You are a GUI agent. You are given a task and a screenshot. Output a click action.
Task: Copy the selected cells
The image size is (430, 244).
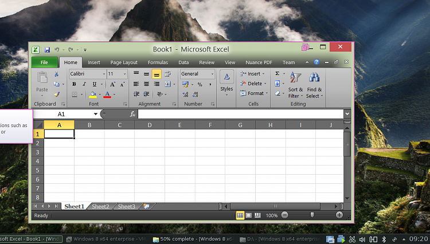tap(56, 84)
